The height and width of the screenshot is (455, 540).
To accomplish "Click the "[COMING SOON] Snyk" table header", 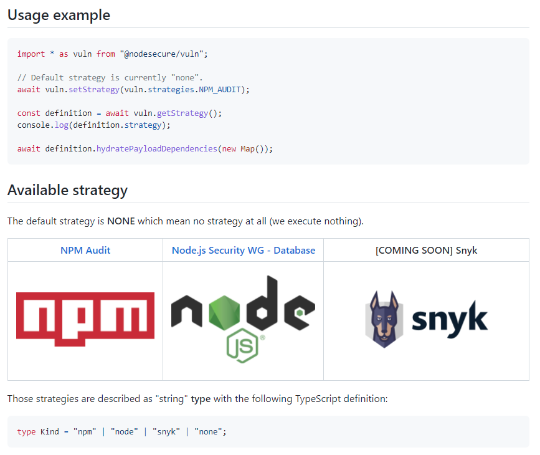I will [427, 251].
